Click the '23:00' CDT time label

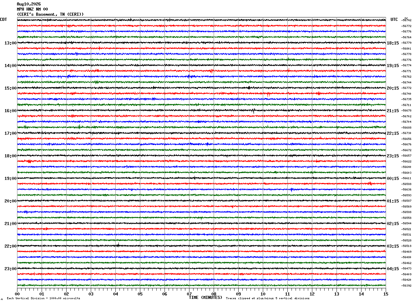tap(10, 269)
